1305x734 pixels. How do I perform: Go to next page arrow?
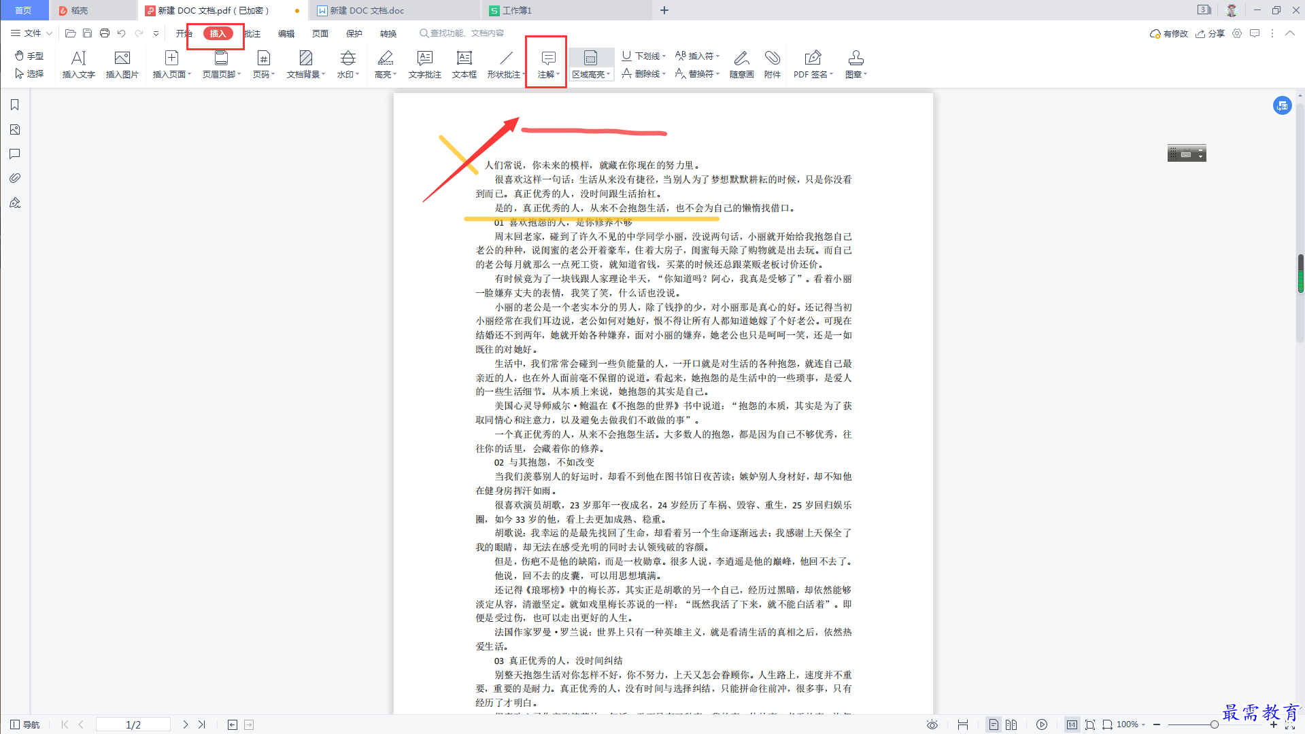(185, 724)
